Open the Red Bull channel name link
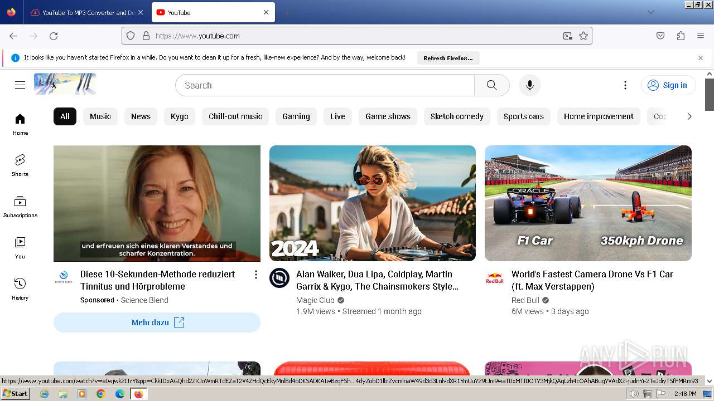 click(525, 300)
